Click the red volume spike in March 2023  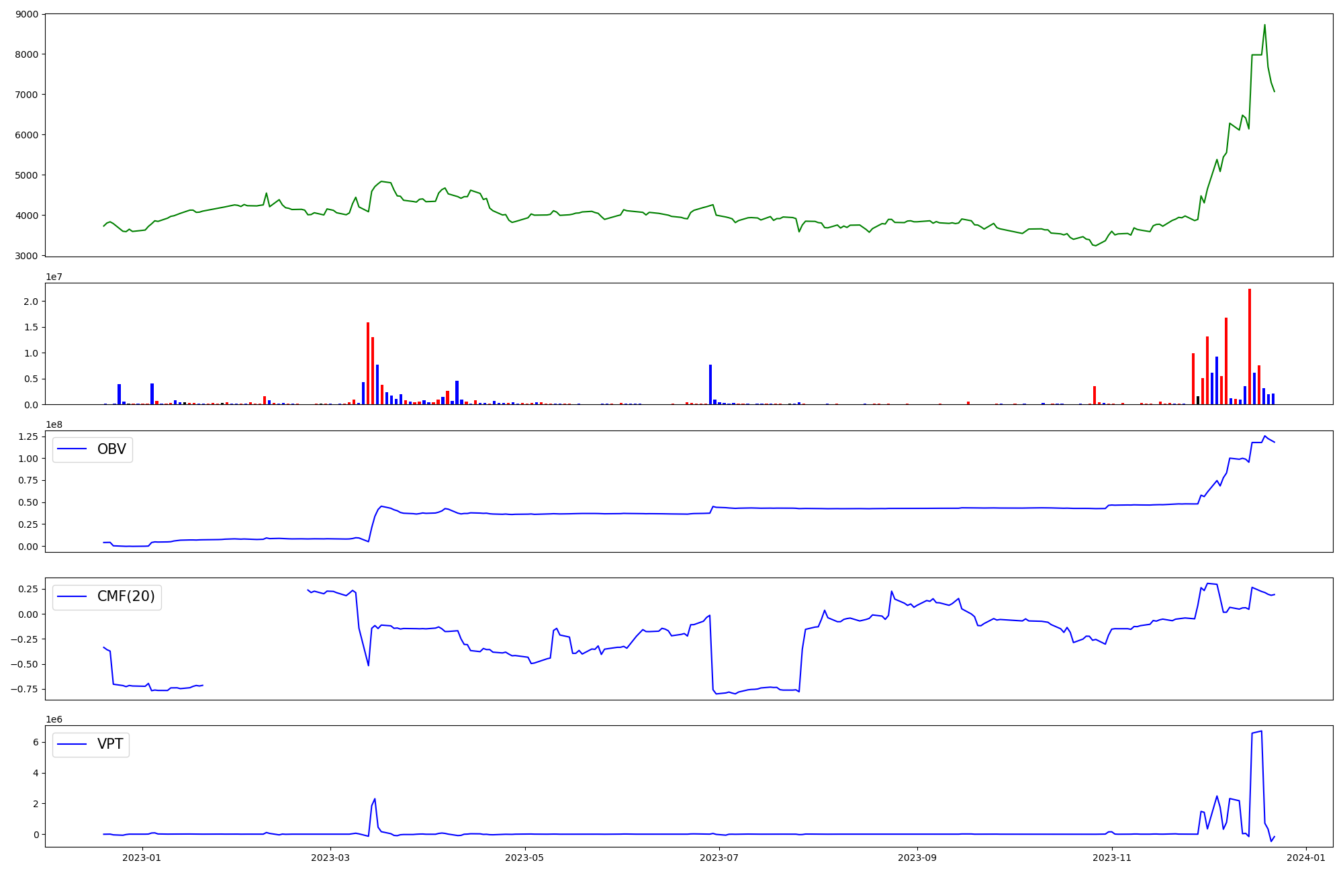pos(368,363)
